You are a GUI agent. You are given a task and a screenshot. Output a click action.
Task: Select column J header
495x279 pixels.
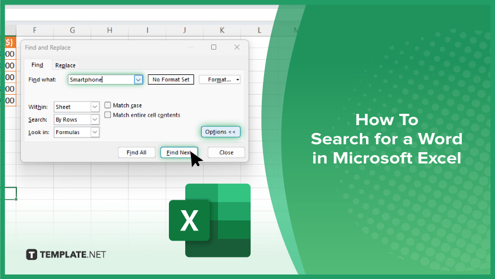pos(184,30)
